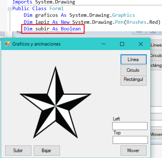This screenshot has height=158, width=162.
Task: Click the Línea button in the background designer
Action: click(x=156, y=45)
